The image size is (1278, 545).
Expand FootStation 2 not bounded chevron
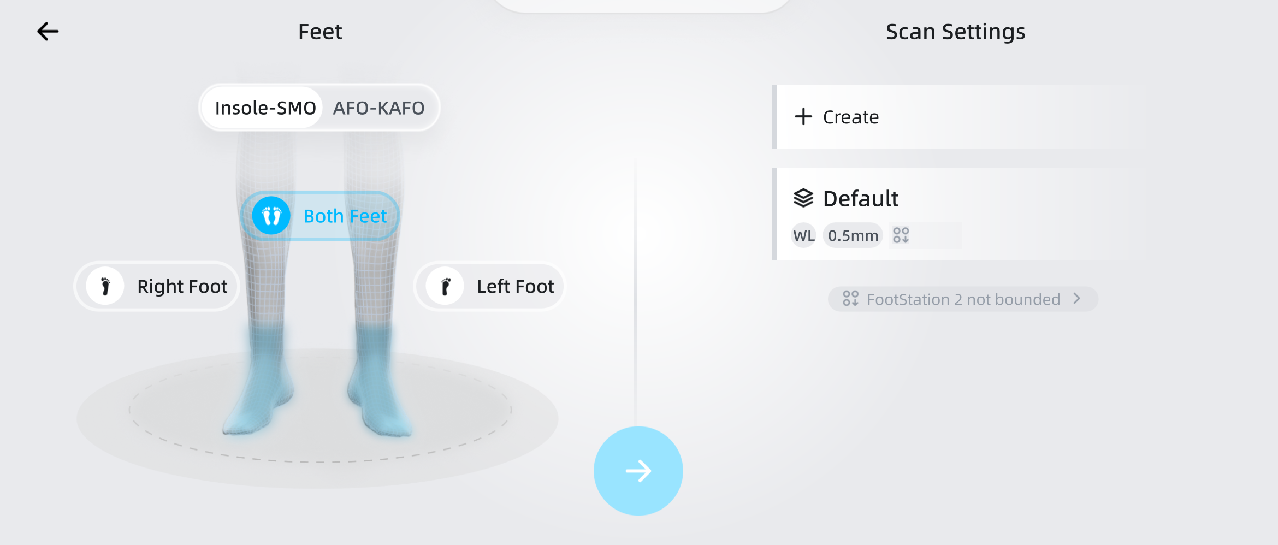point(1077,299)
